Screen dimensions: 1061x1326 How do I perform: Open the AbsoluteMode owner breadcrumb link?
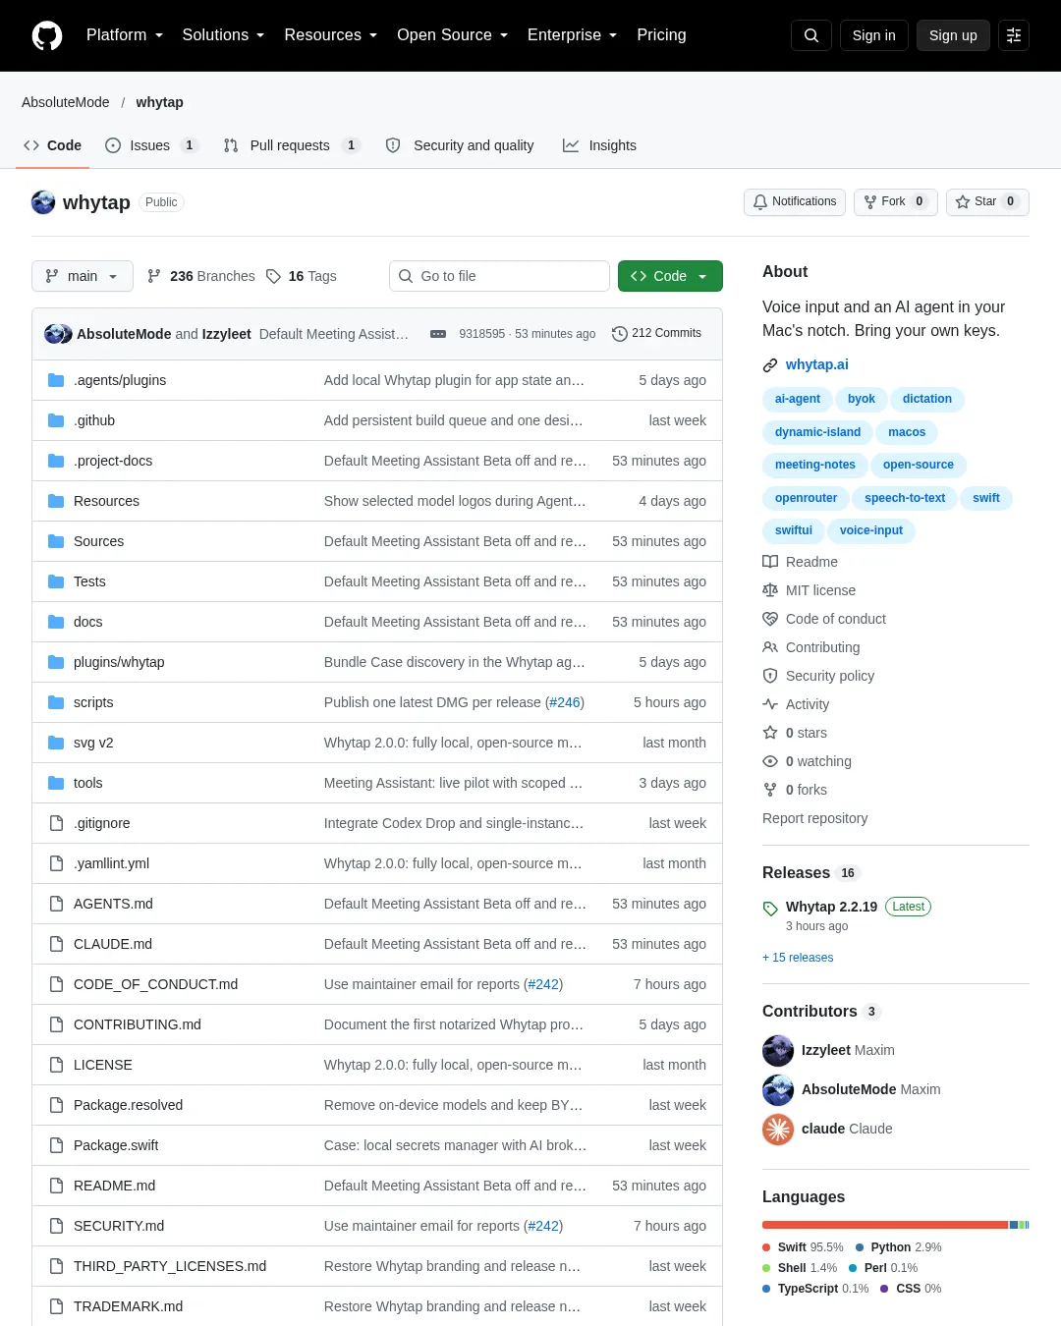[66, 102]
